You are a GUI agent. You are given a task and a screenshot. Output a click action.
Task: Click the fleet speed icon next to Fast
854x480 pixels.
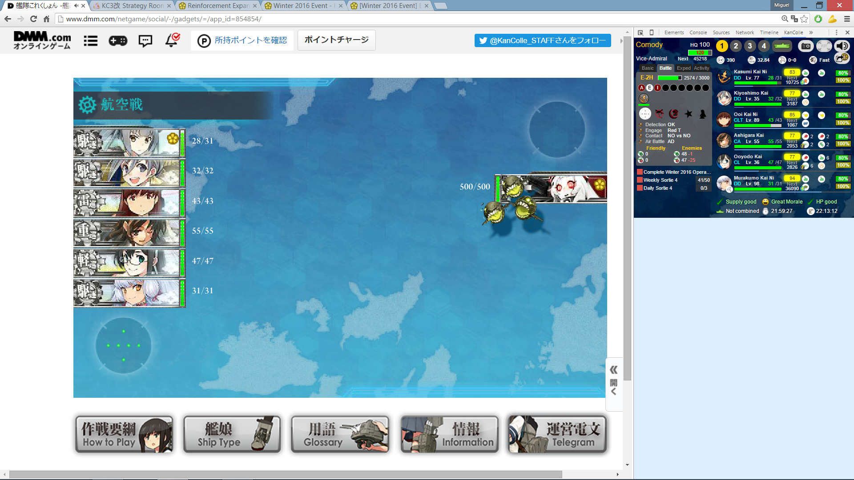(813, 60)
